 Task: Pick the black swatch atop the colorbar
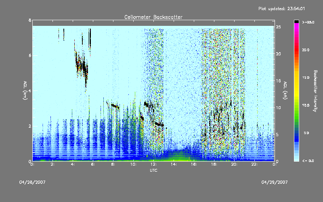point(296,21)
